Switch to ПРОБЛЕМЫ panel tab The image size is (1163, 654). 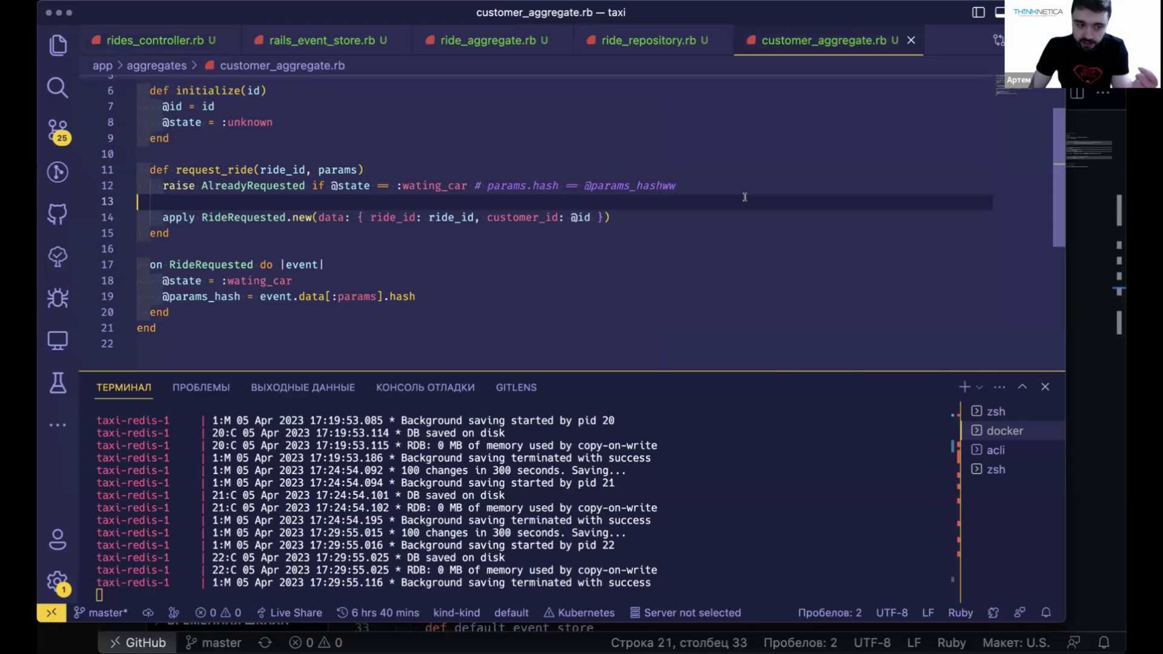(x=201, y=388)
